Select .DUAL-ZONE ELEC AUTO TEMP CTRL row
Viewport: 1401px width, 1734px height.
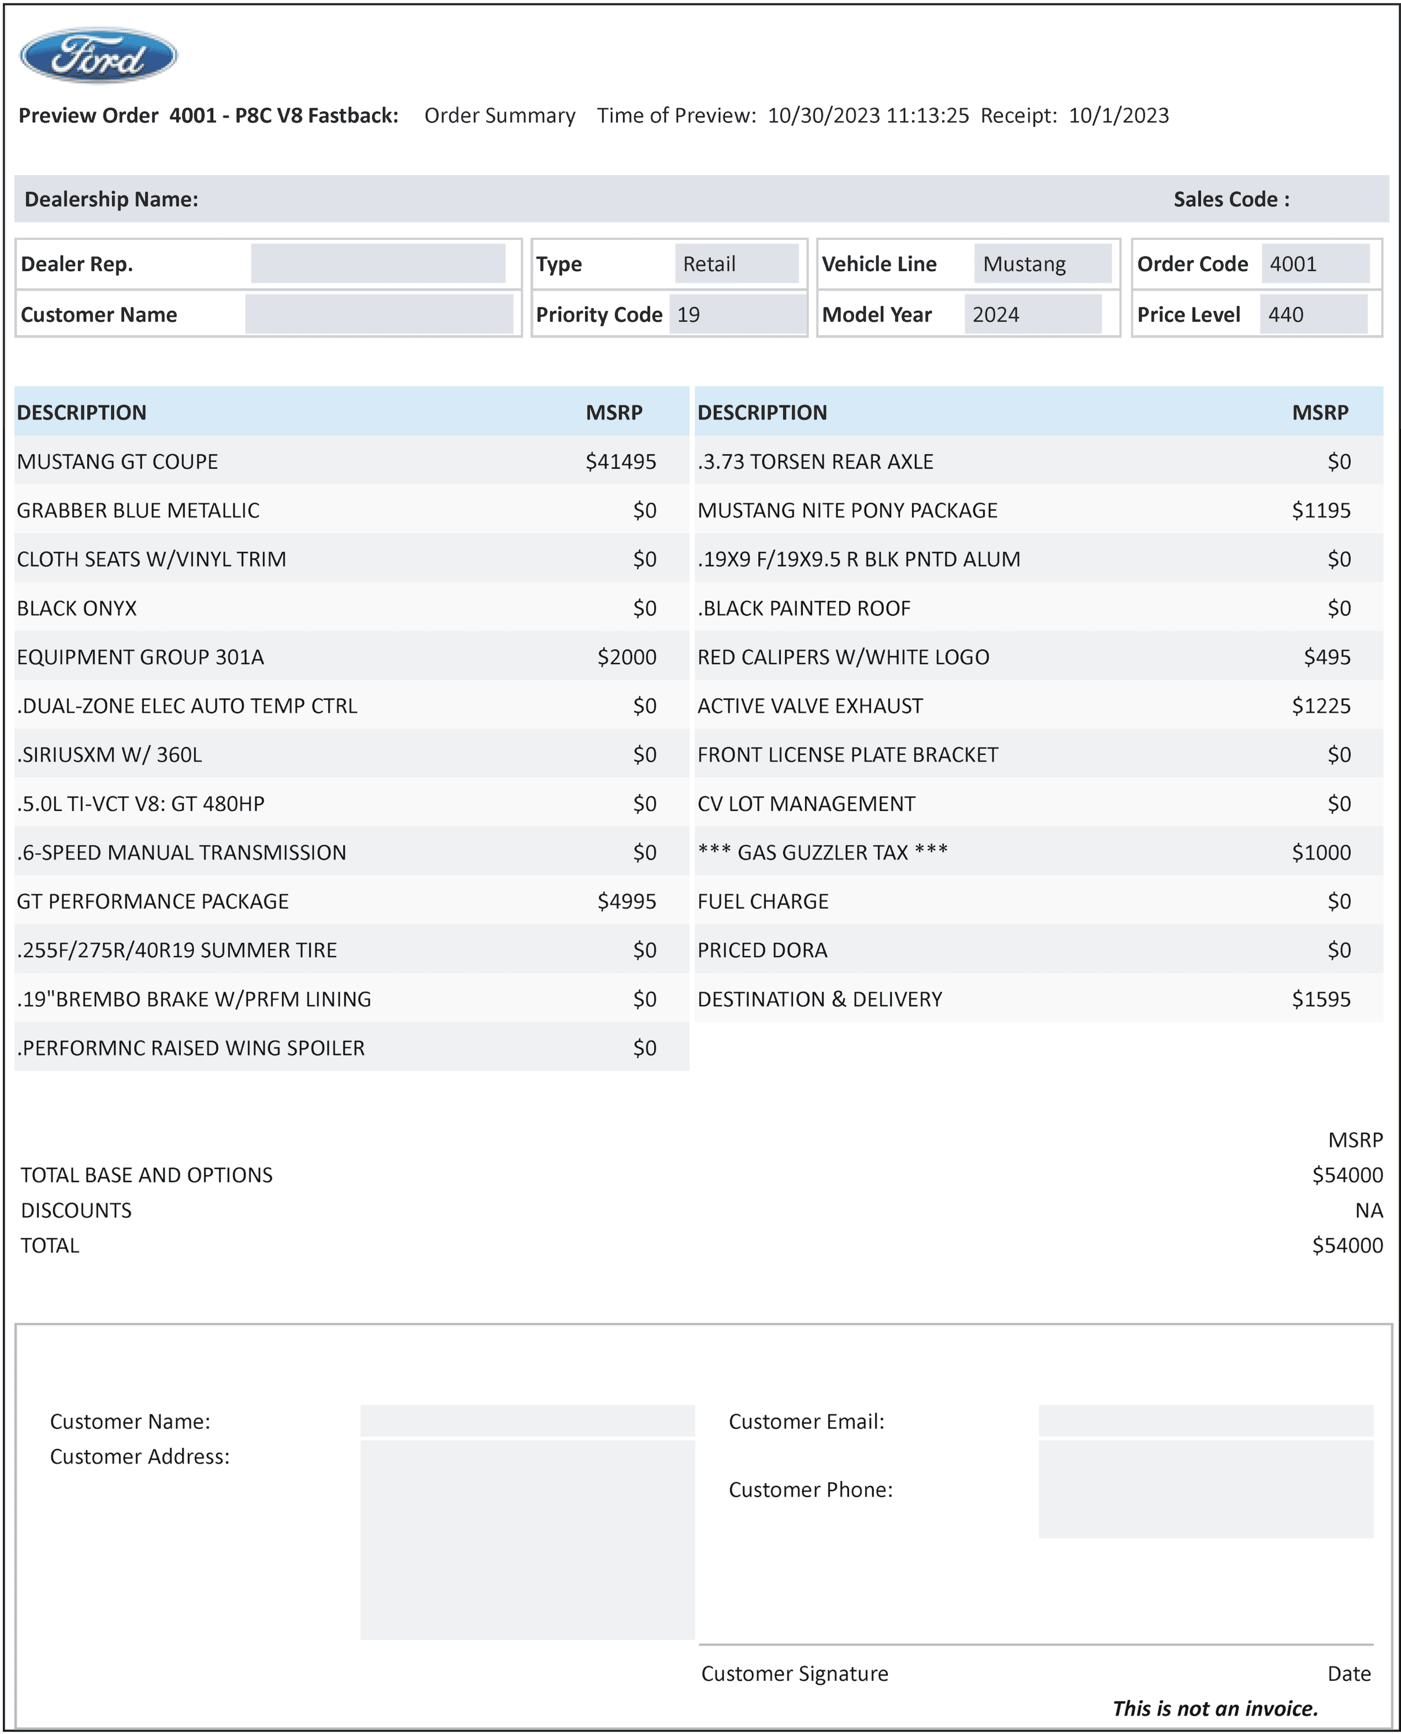pyautogui.click(x=351, y=705)
